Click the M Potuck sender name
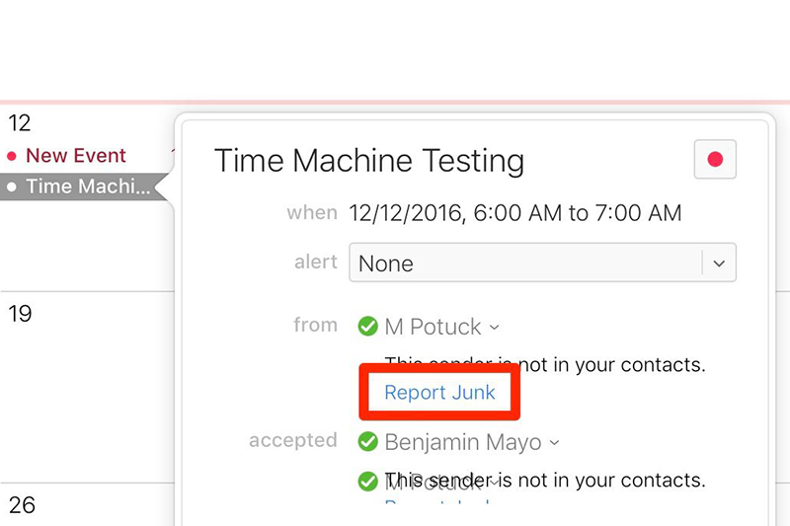This screenshot has width=790, height=526. click(433, 327)
